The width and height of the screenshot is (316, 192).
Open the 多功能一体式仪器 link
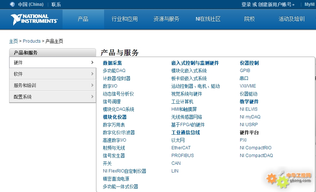[121, 186]
